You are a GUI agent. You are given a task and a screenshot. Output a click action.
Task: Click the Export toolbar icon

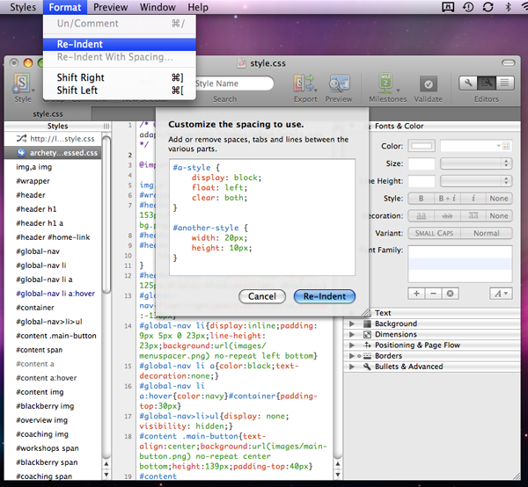pyautogui.click(x=304, y=84)
